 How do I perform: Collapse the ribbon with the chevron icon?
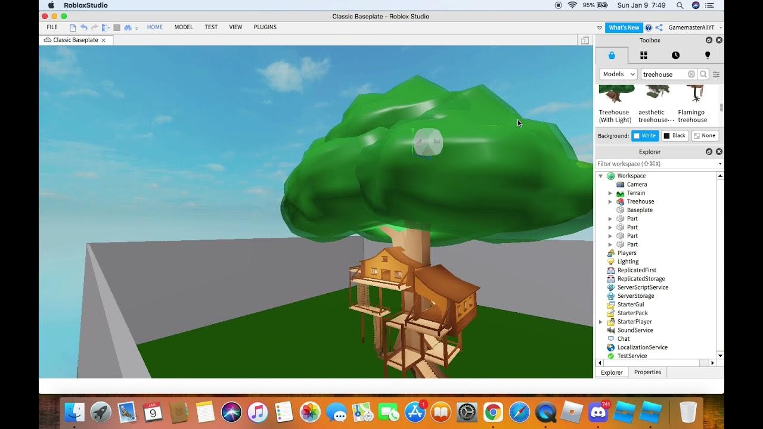coord(600,28)
